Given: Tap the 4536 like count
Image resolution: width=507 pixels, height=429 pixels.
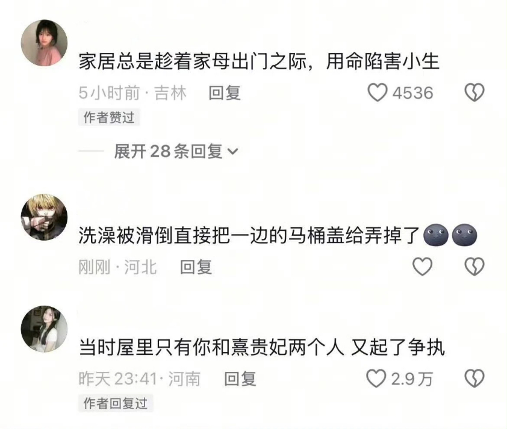Looking at the screenshot, I should [412, 93].
